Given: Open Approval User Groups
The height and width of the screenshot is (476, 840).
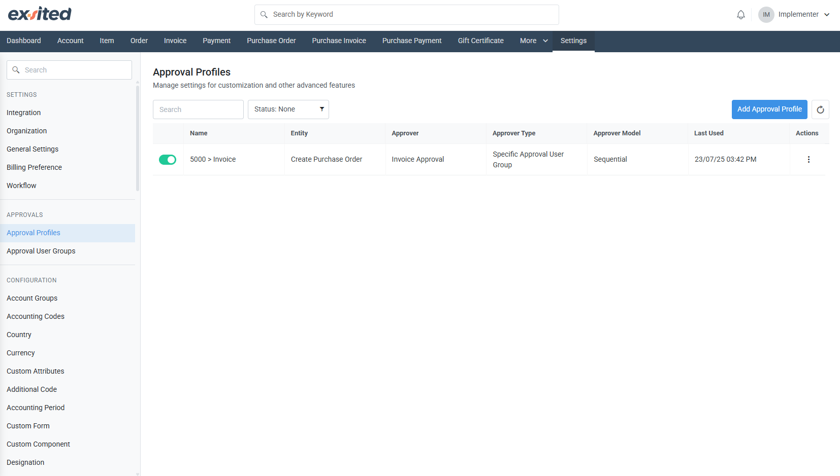Looking at the screenshot, I should tap(68, 251).
